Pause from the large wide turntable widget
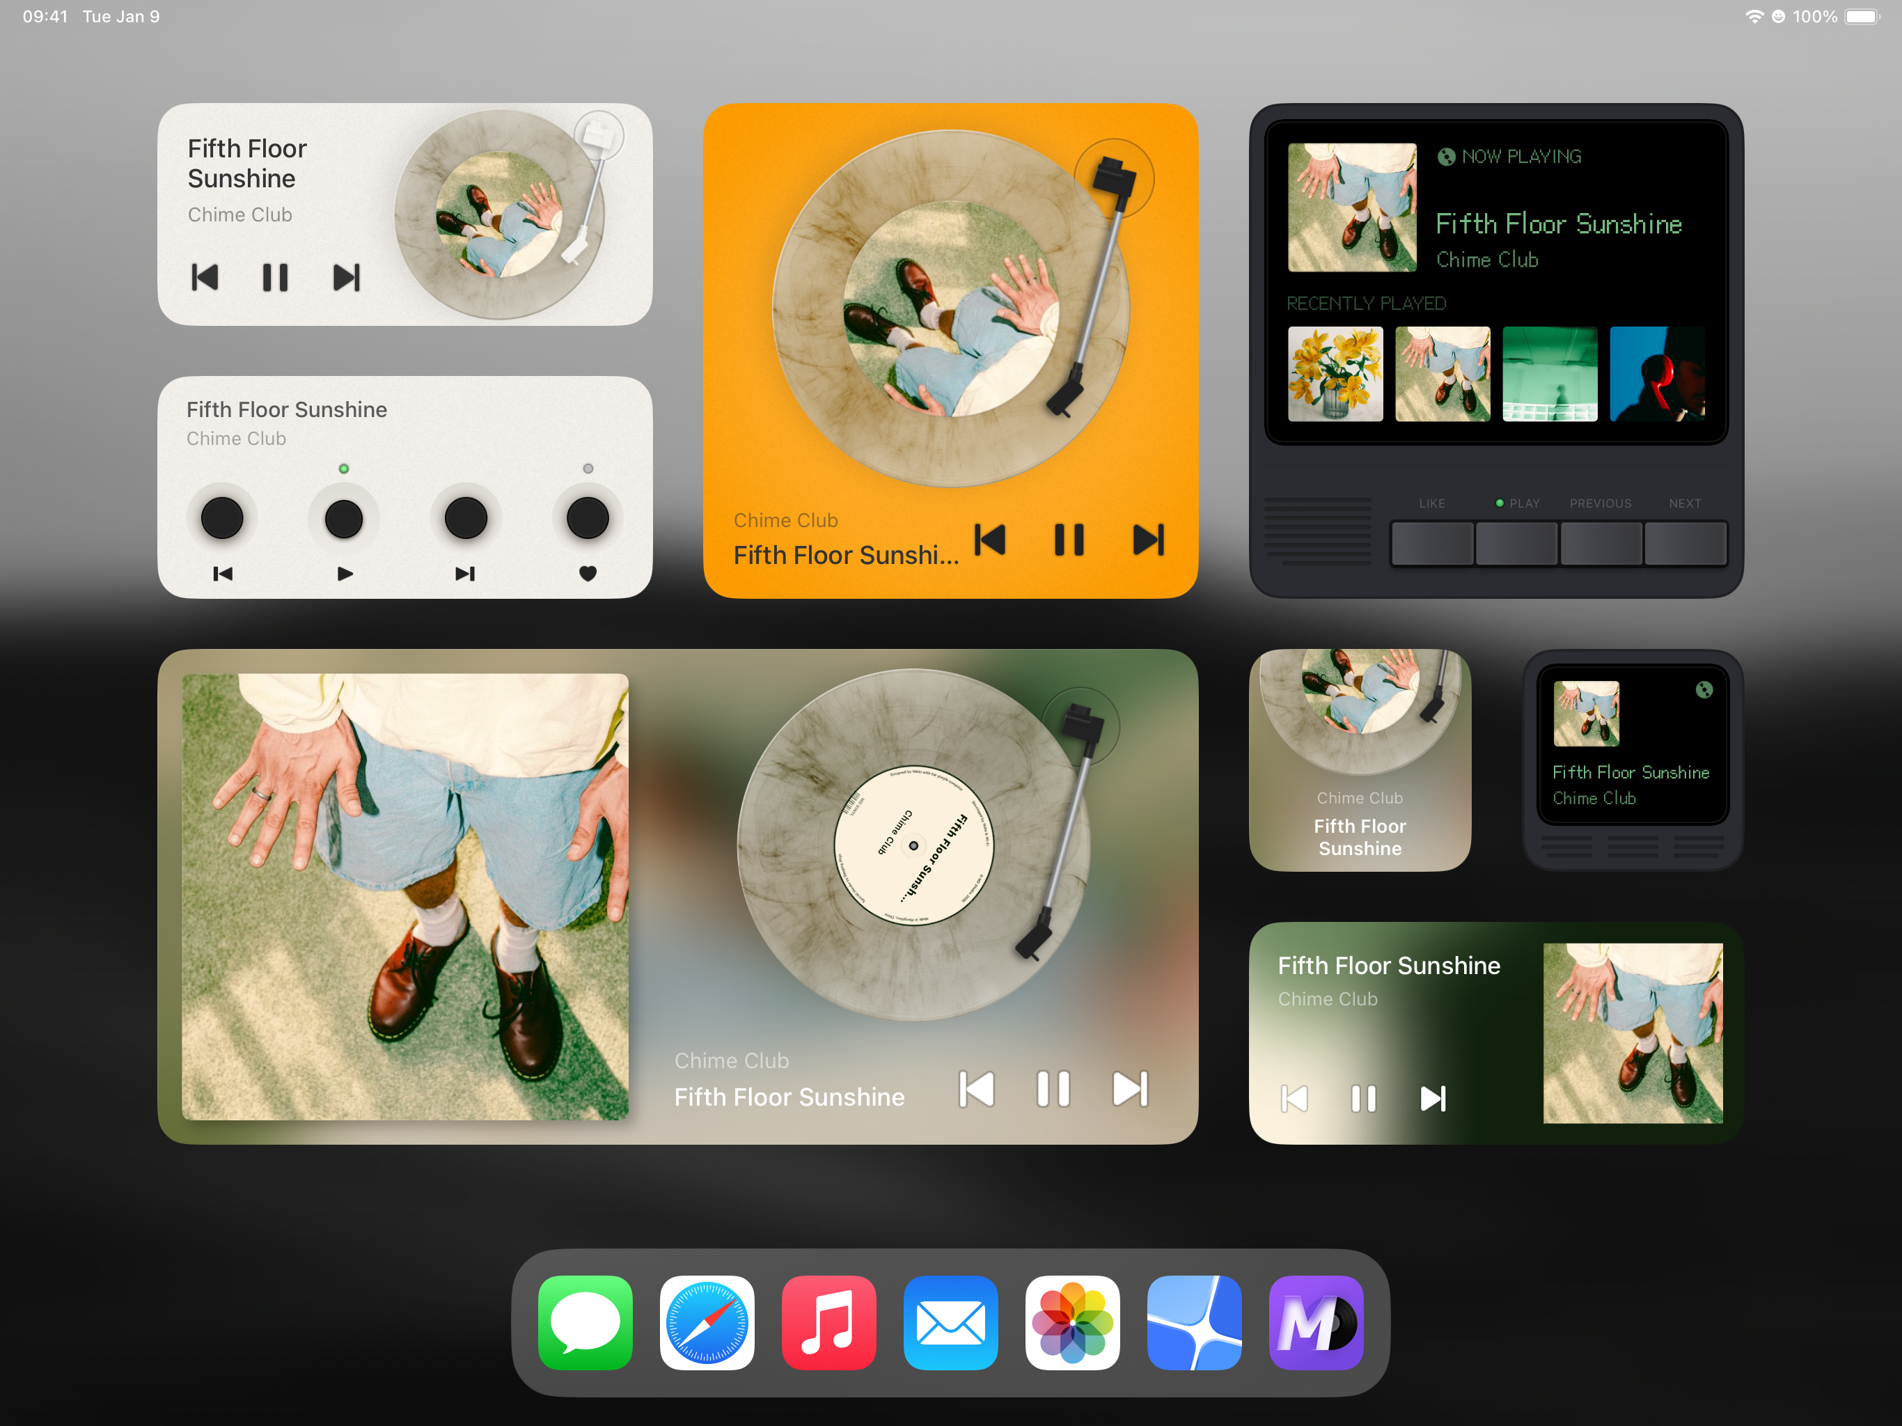The width and height of the screenshot is (1902, 1426). click(1053, 1089)
